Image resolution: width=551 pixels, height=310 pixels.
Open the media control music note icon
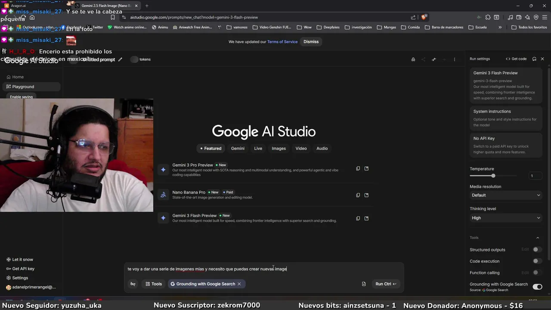(511, 17)
